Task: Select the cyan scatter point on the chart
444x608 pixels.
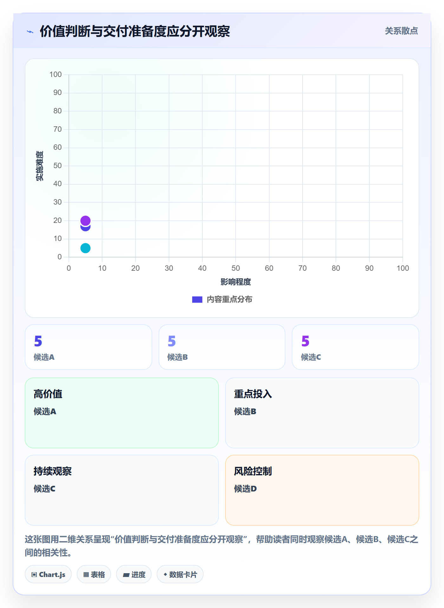Action: [x=85, y=248]
